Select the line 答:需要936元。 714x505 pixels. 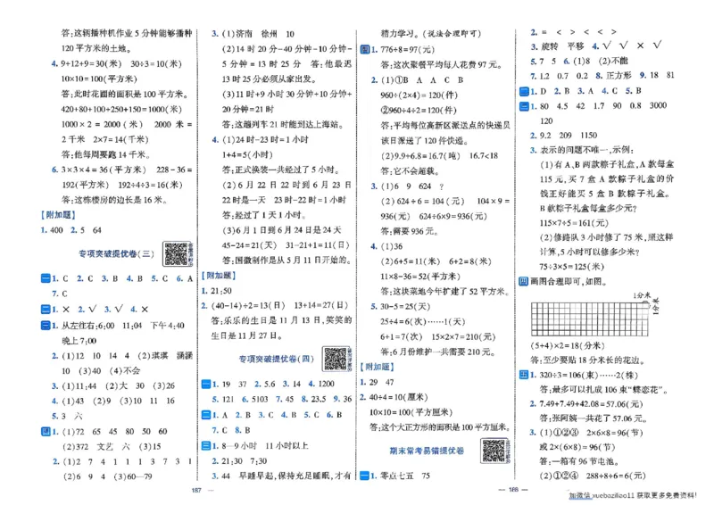click(x=410, y=231)
